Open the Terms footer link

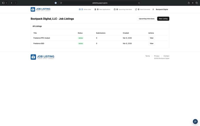[x=147, y=56]
